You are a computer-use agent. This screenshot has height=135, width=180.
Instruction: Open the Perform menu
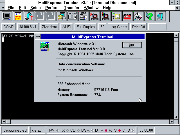point(52,8)
